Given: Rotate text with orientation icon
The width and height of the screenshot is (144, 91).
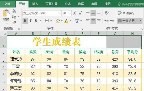Looking at the screenshot, I should (106, 13).
